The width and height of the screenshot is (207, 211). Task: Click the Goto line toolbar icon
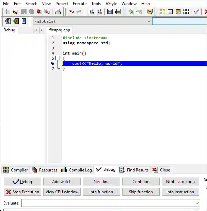tap(118, 12)
